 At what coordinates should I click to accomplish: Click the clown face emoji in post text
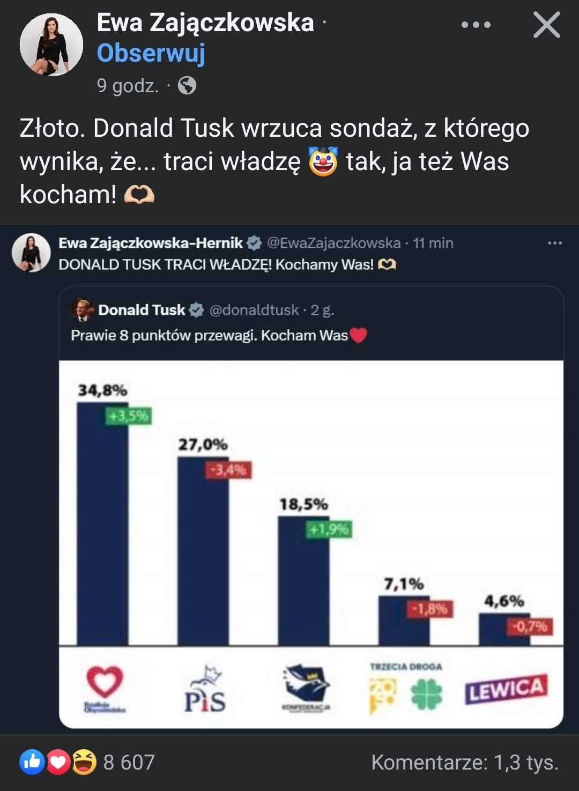(323, 161)
